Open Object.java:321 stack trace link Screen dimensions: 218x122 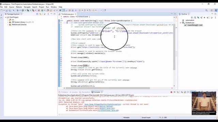(107, 108)
